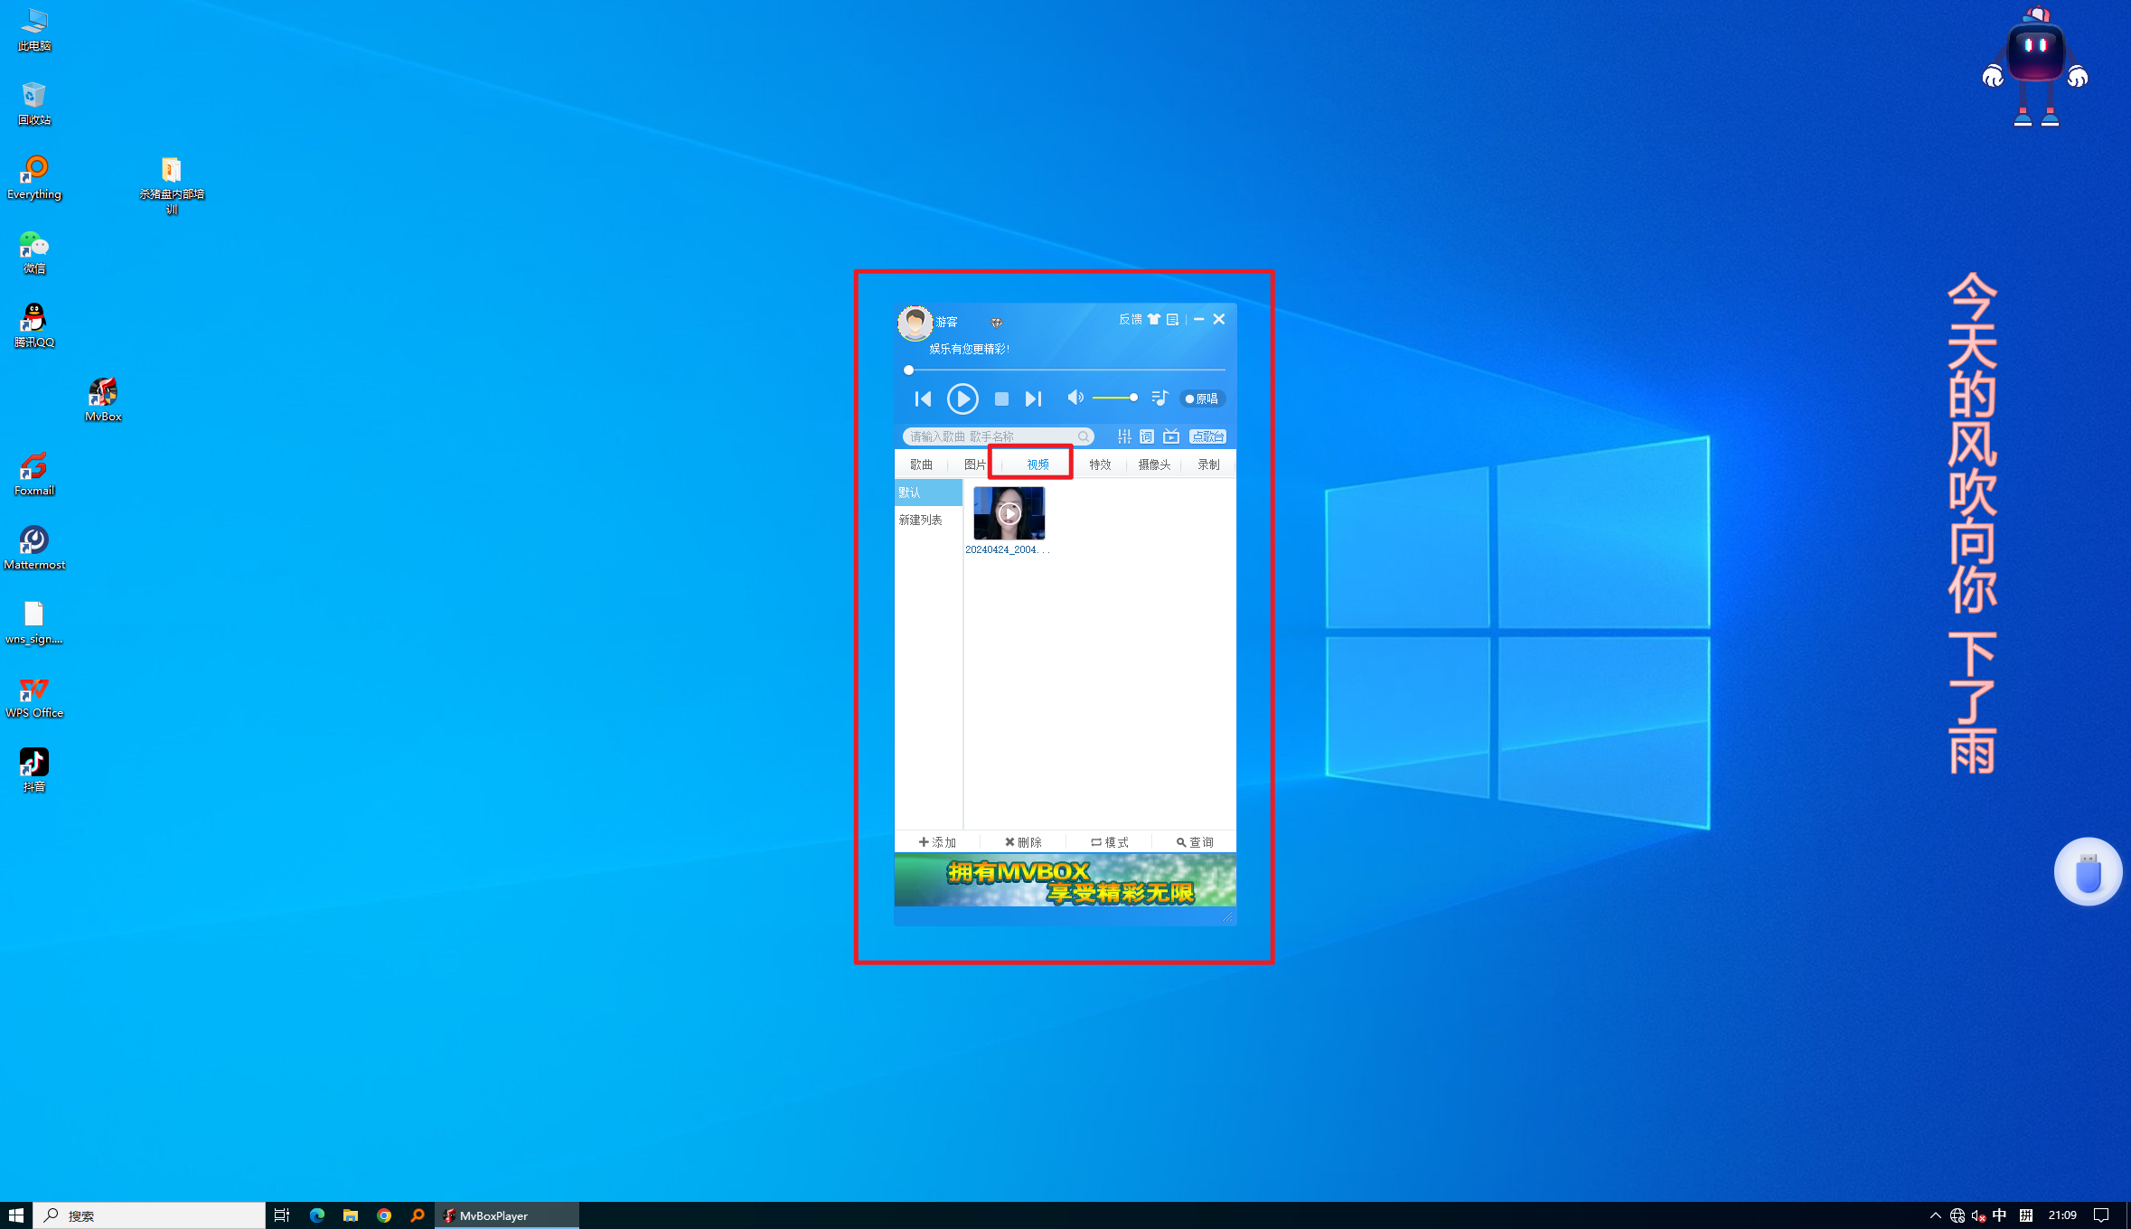Click the 点歌台 button

point(1207,436)
